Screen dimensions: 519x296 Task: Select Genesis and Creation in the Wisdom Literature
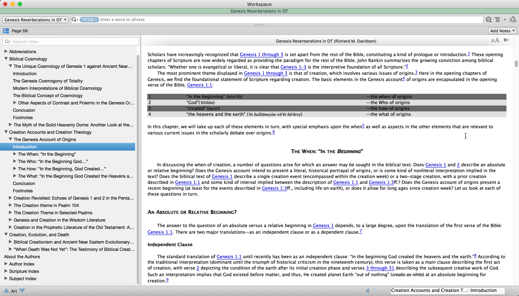59,220
